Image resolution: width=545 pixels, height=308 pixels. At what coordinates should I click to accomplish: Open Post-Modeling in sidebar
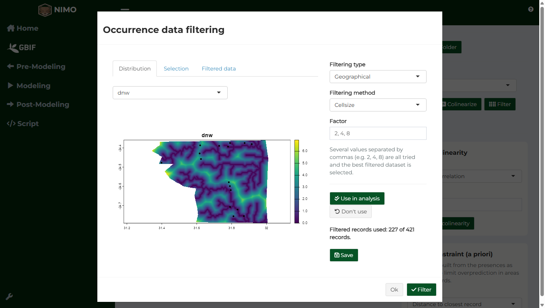(38, 105)
